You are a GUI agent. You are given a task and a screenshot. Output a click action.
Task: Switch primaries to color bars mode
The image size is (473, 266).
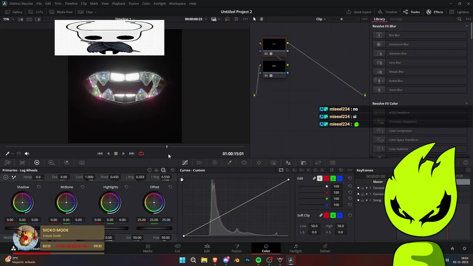click(x=156, y=170)
